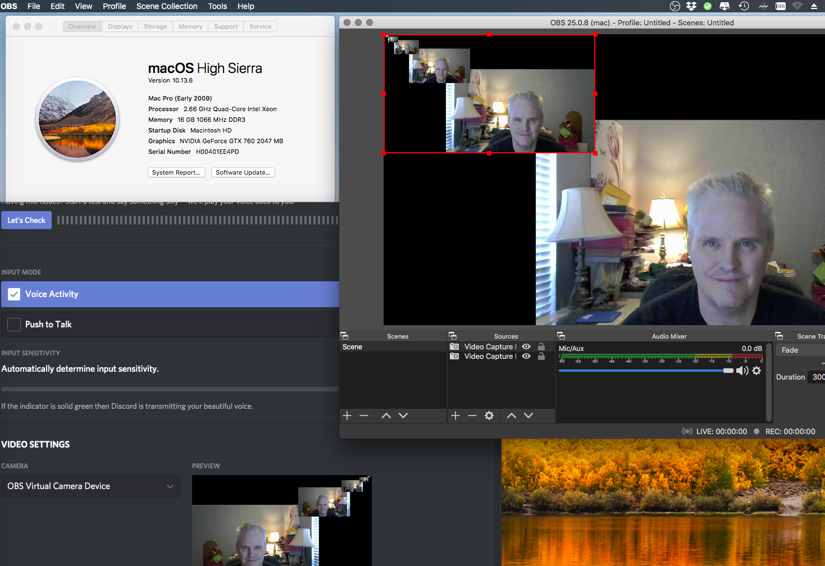Select Push to Talk input mode

point(170,325)
